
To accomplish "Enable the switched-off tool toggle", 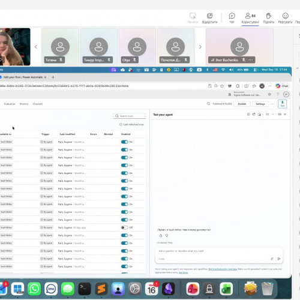I will point(124,227).
